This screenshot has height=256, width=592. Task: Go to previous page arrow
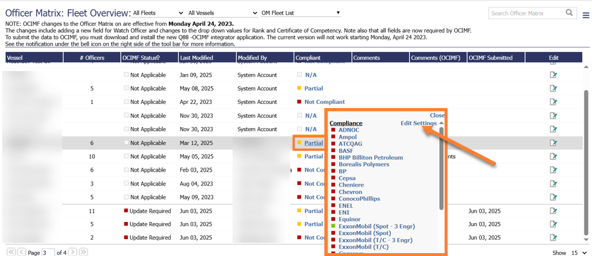click(x=21, y=252)
